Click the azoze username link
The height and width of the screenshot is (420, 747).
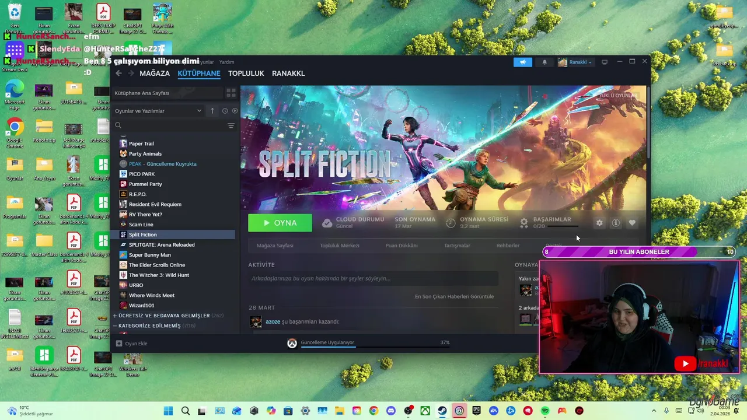273,321
